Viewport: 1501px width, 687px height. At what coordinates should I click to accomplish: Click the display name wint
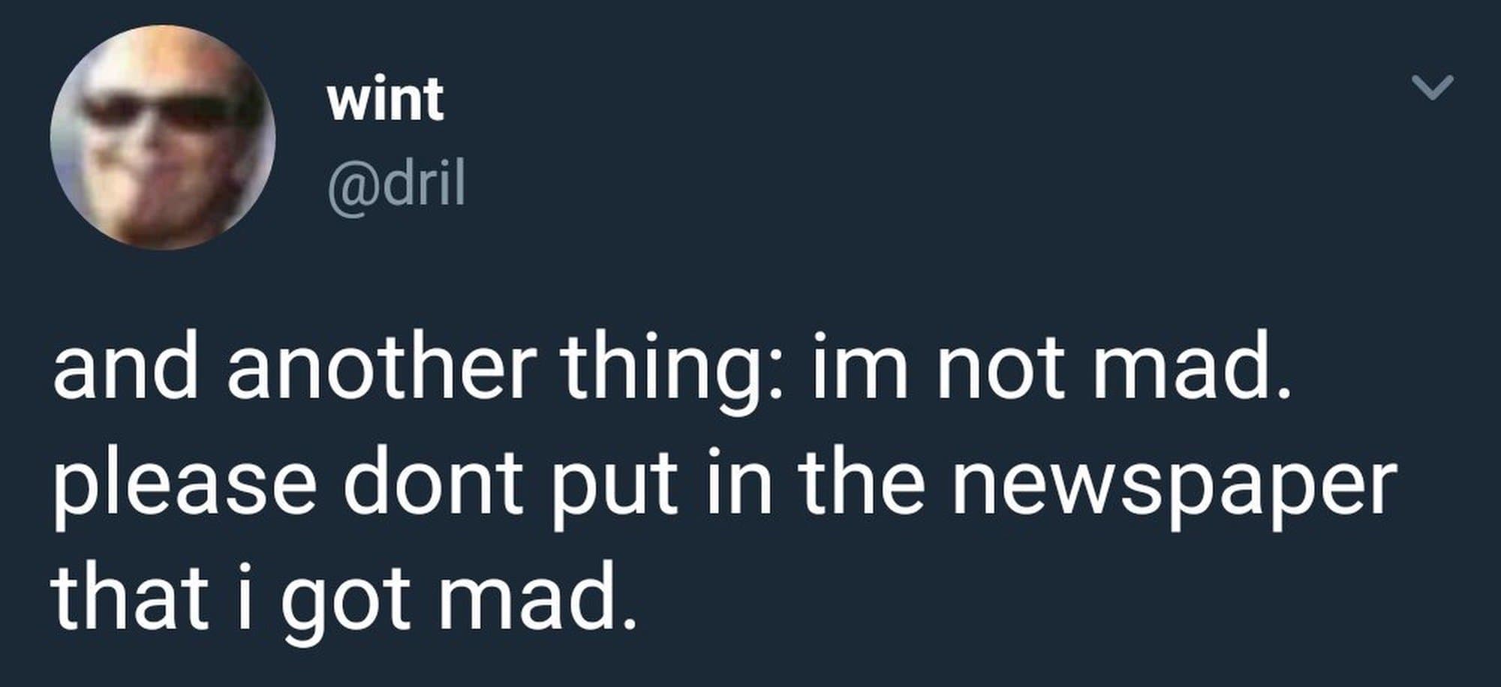coord(385,100)
